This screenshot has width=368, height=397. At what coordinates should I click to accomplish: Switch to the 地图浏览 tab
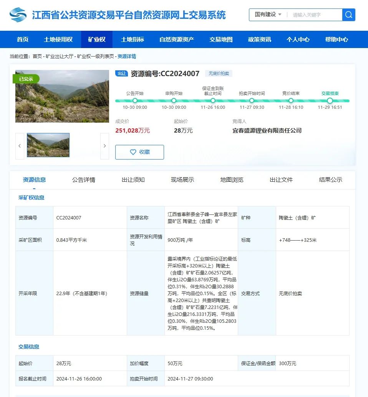(231, 179)
